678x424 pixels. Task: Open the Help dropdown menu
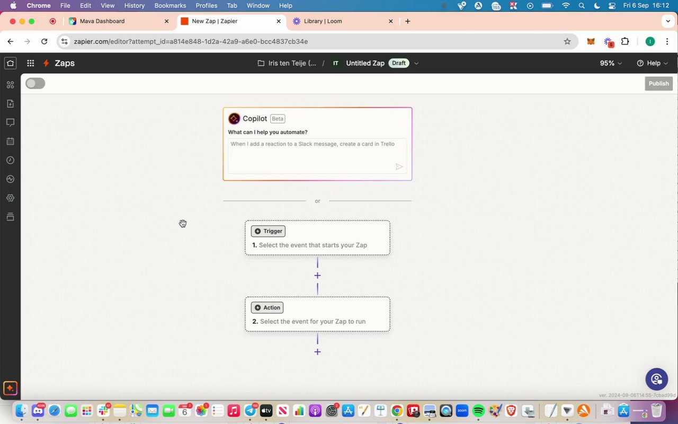click(x=653, y=63)
